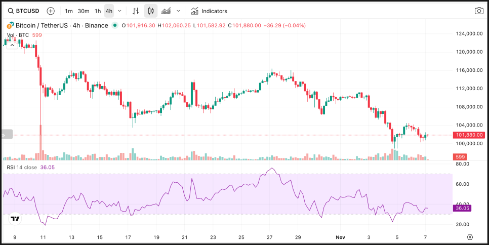Click the green market status dot
The height and width of the screenshot is (245, 489).
coord(115,25)
